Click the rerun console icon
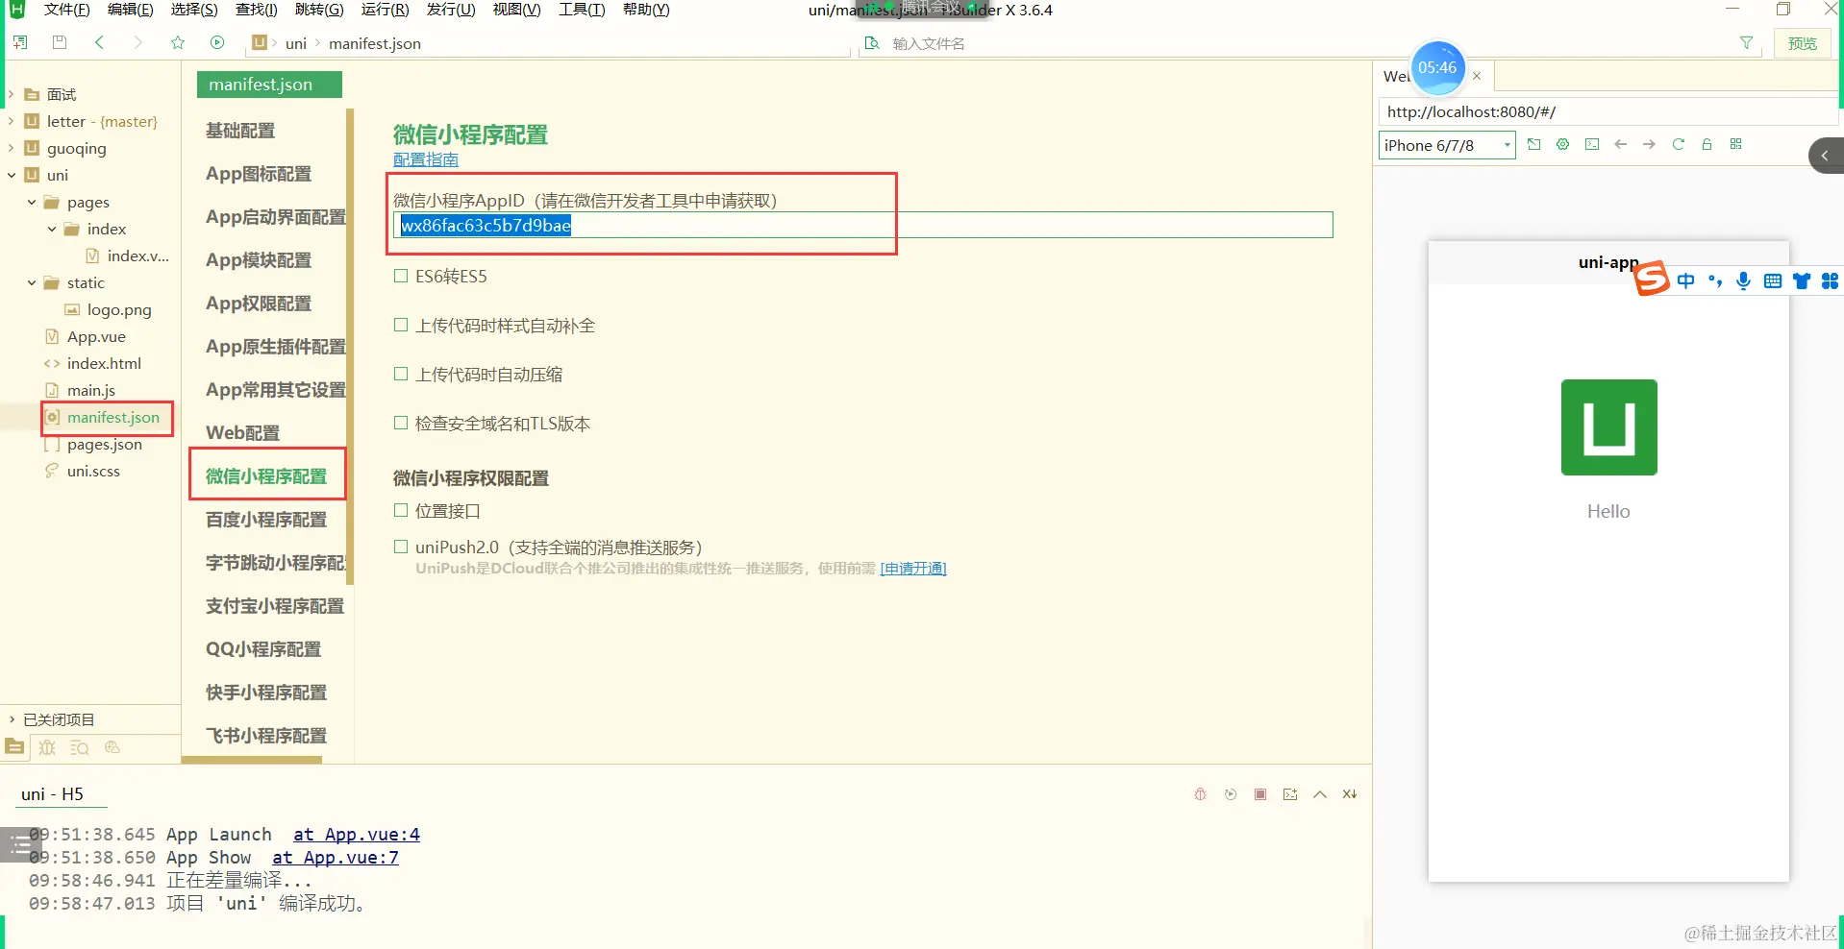1844x949 pixels. (x=1231, y=794)
